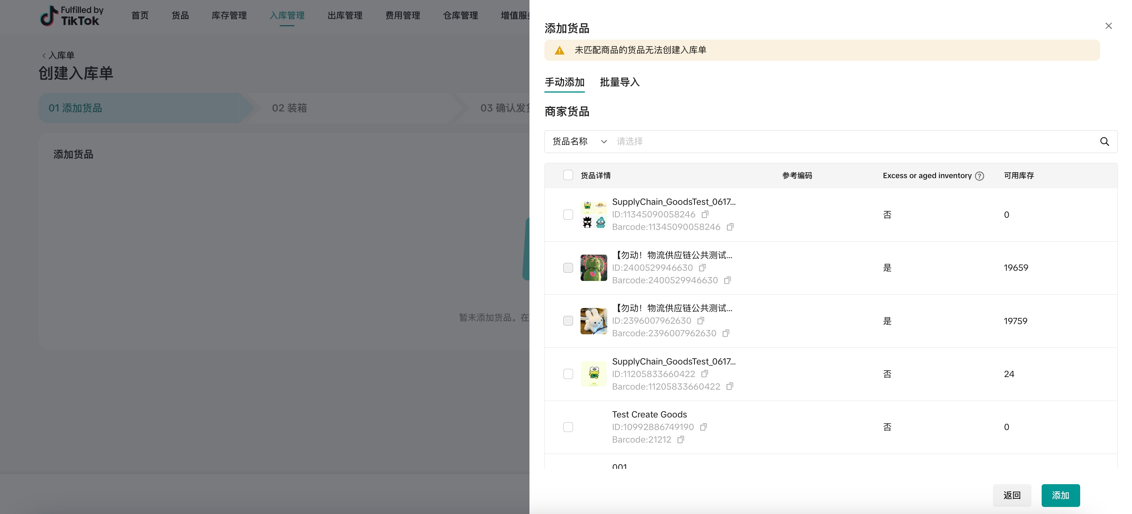Image resolution: width=1132 pixels, height=514 pixels.
Task: Tick checkbox for goods ID 11205833660422
Action: click(x=568, y=374)
